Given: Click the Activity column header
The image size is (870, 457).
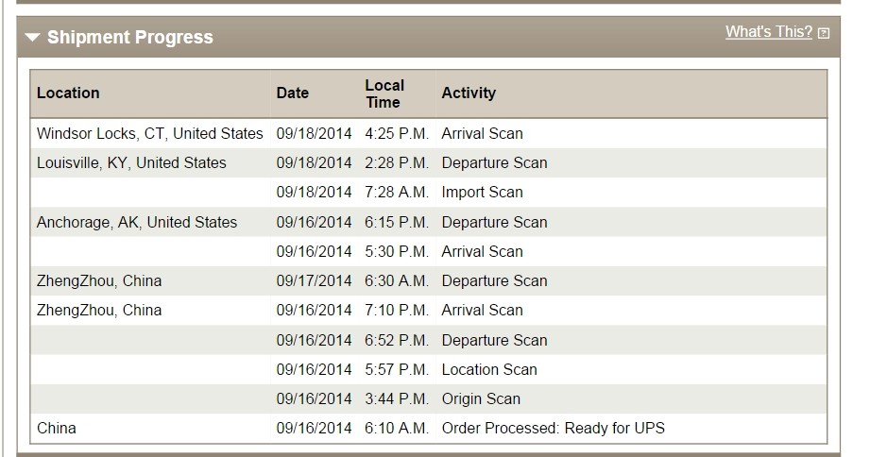Looking at the screenshot, I should tap(469, 93).
